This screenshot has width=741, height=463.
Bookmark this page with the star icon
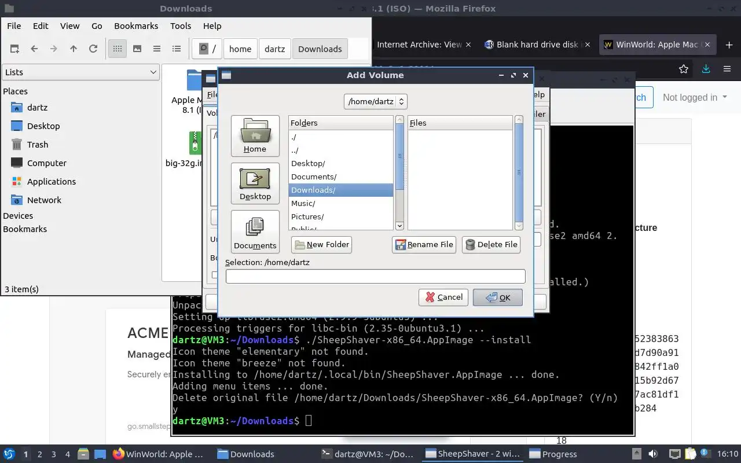tap(684, 69)
